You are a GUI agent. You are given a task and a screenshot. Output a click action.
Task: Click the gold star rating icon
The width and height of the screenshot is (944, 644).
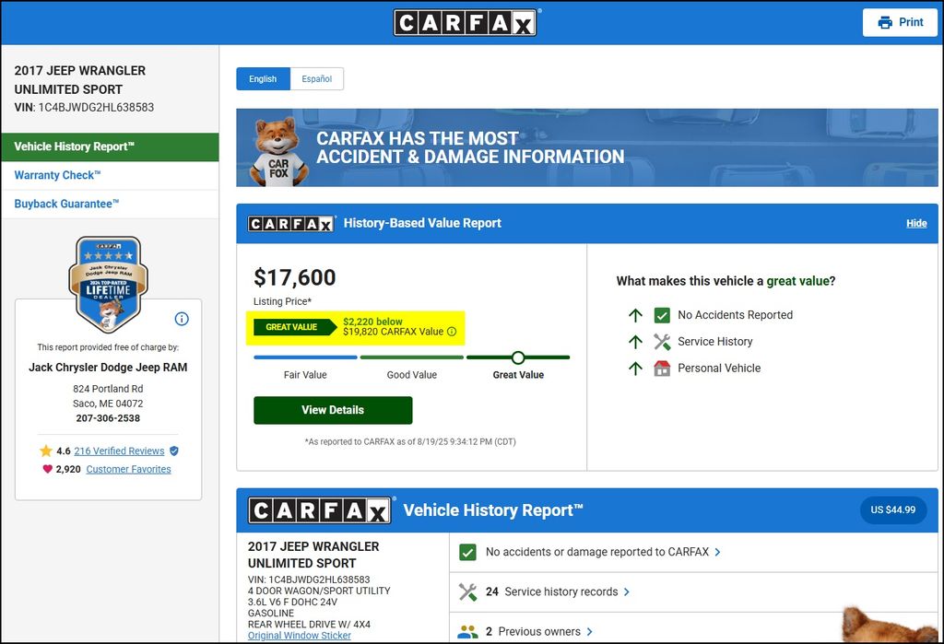pyautogui.click(x=46, y=451)
